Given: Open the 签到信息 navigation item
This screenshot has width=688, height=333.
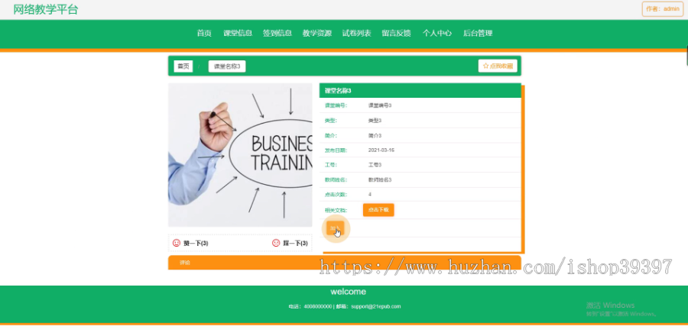Looking at the screenshot, I should click(277, 34).
